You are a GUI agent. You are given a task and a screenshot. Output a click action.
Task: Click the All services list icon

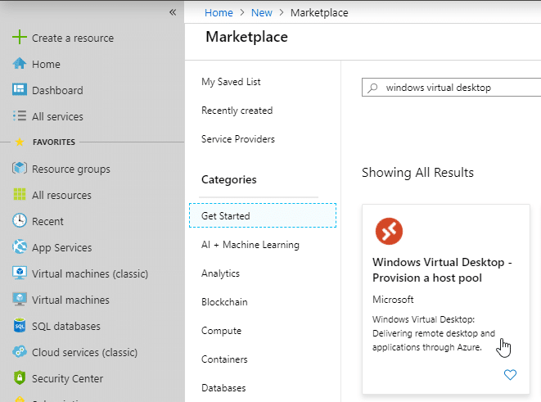click(20, 115)
